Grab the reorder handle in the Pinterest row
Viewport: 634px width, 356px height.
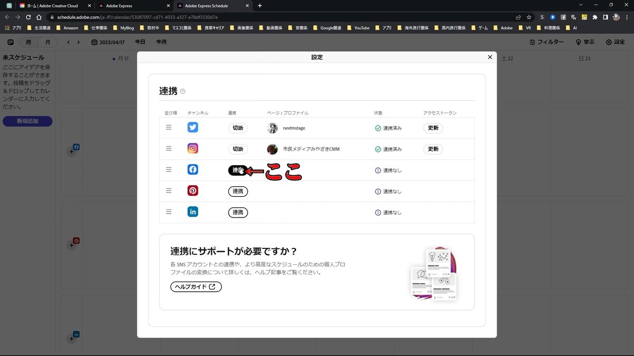pos(169,191)
